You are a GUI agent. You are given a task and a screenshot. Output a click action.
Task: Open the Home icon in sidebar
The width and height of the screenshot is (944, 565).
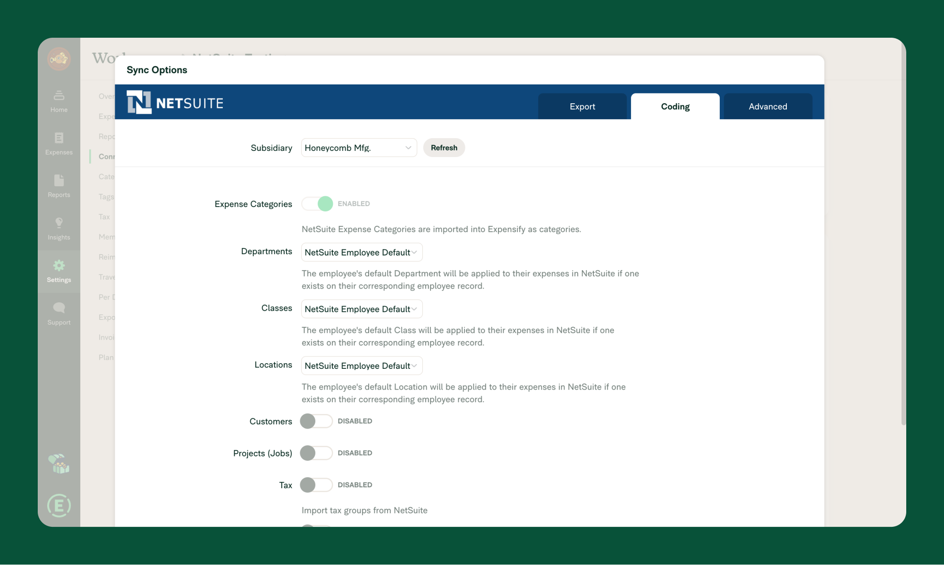click(x=59, y=96)
